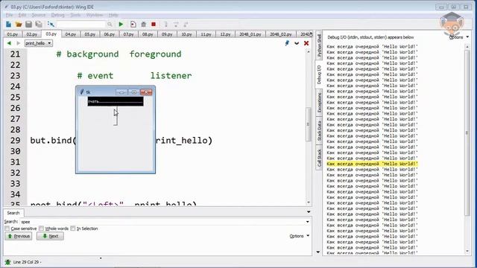
Task: Open Debug I/O Options dropdown
Action: pos(459,37)
